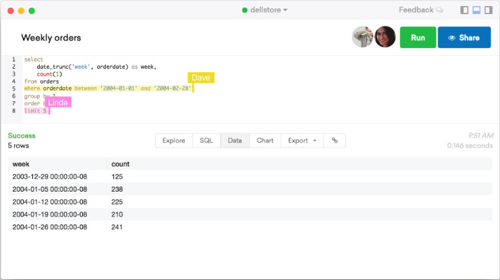Select the 2004-01-26 week cell
500x280 pixels.
[50, 227]
